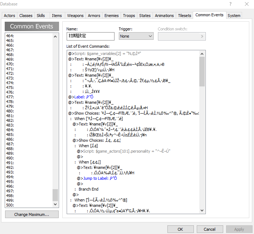The height and width of the screenshot is (234, 254).
Task: Select common event 500
Action: point(29,205)
